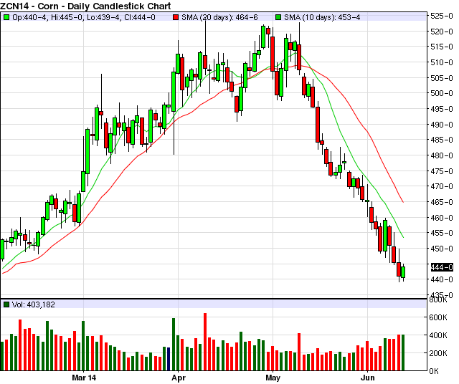Click the red SMA 20 days legend square
The image size is (459, 384).
(176, 17)
